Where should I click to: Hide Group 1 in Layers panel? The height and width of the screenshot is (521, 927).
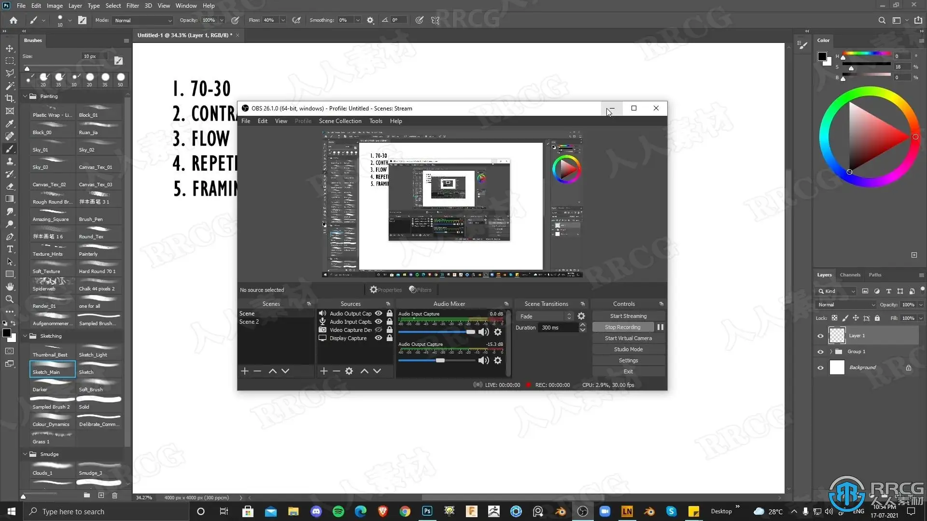[x=820, y=352]
